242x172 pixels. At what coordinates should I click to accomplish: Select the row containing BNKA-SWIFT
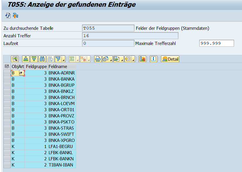click(x=7, y=134)
